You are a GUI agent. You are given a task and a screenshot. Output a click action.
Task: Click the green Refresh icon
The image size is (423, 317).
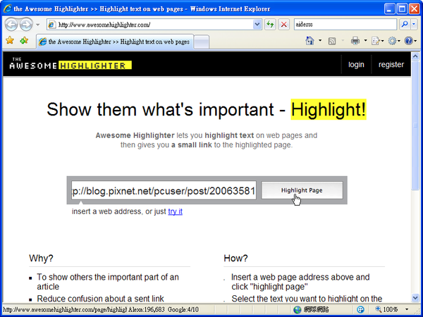pyautogui.click(x=270, y=25)
